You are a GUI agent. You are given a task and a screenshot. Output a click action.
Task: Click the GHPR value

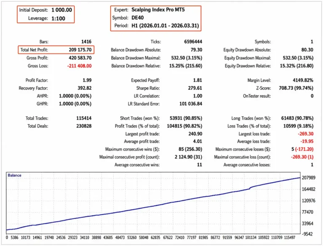(75, 104)
